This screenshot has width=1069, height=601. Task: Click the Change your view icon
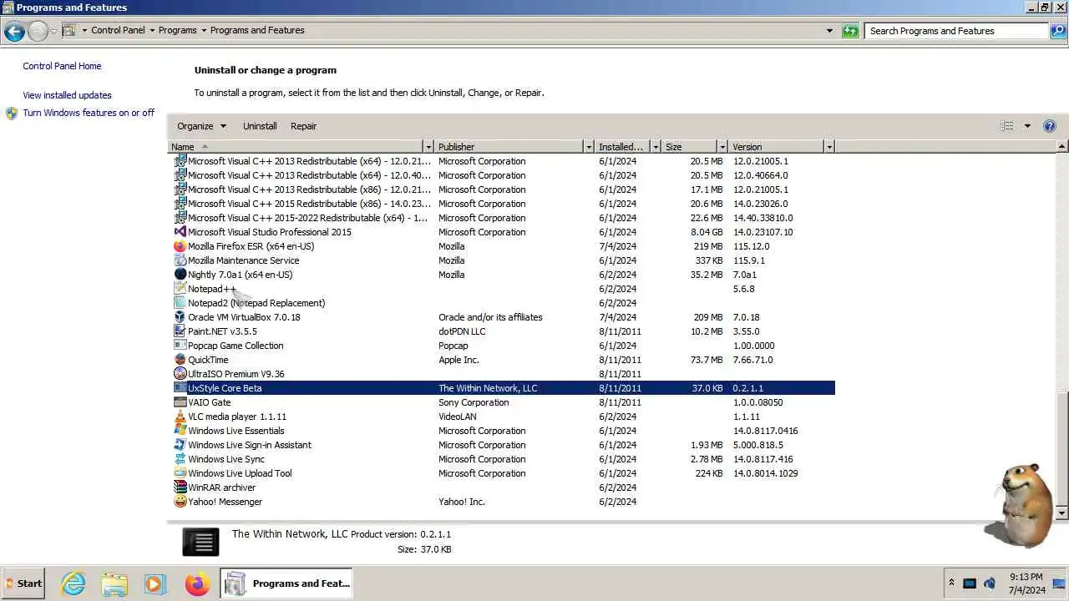coord(1007,126)
